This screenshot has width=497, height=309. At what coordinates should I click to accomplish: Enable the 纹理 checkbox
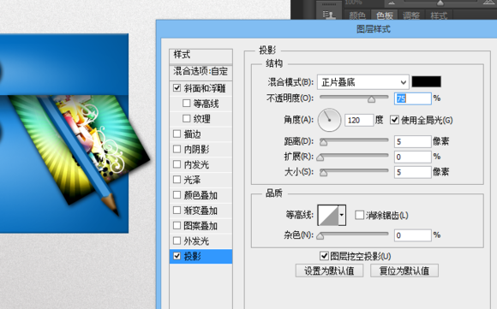pyautogui.click(x=187, y=119)
